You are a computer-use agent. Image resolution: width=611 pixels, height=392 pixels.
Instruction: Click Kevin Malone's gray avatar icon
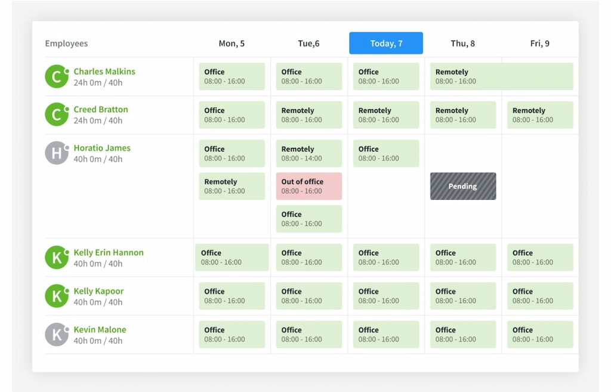57,335
